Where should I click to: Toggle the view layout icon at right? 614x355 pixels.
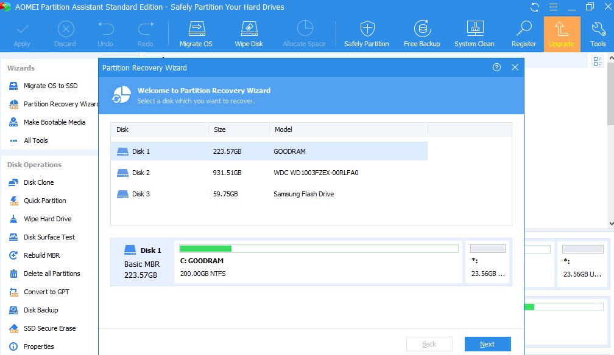click(x=598, y=61)
